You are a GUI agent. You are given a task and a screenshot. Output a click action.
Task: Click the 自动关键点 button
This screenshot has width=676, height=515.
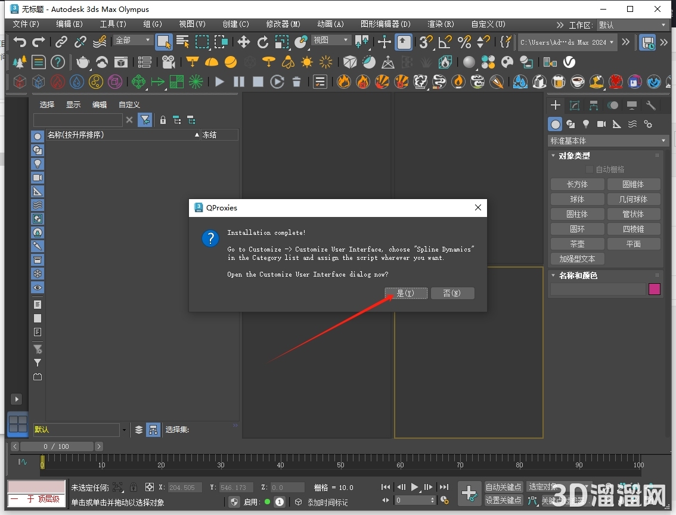[504, 487]
